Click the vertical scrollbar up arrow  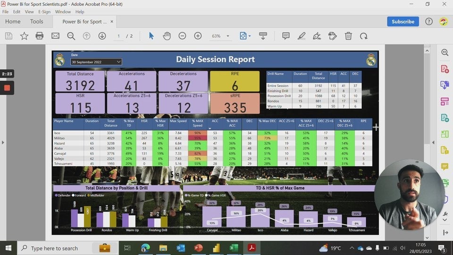tap(427, 51)
